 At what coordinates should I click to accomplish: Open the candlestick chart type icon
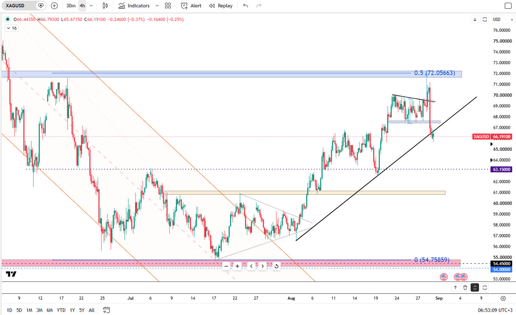pos(105,6)
